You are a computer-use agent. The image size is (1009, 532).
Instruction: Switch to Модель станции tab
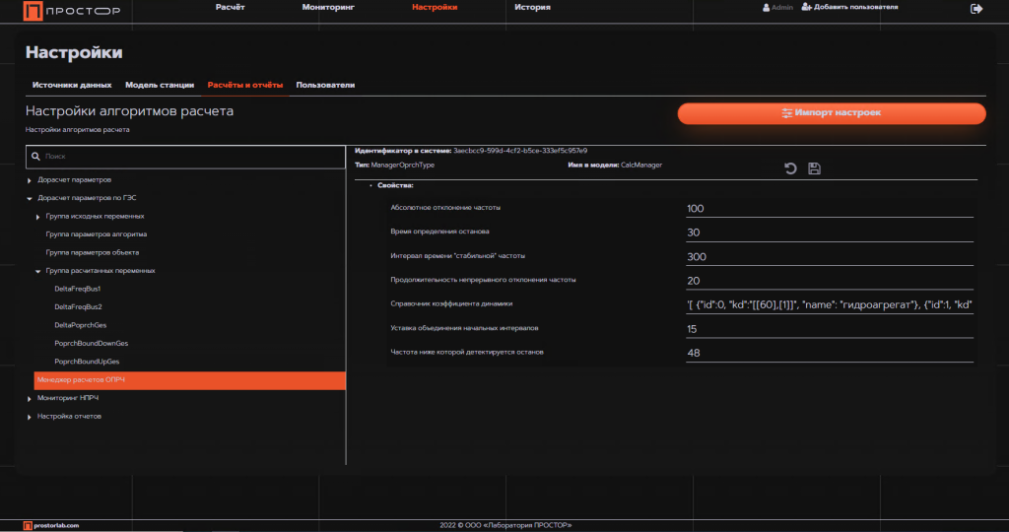[x=160, y=85]
